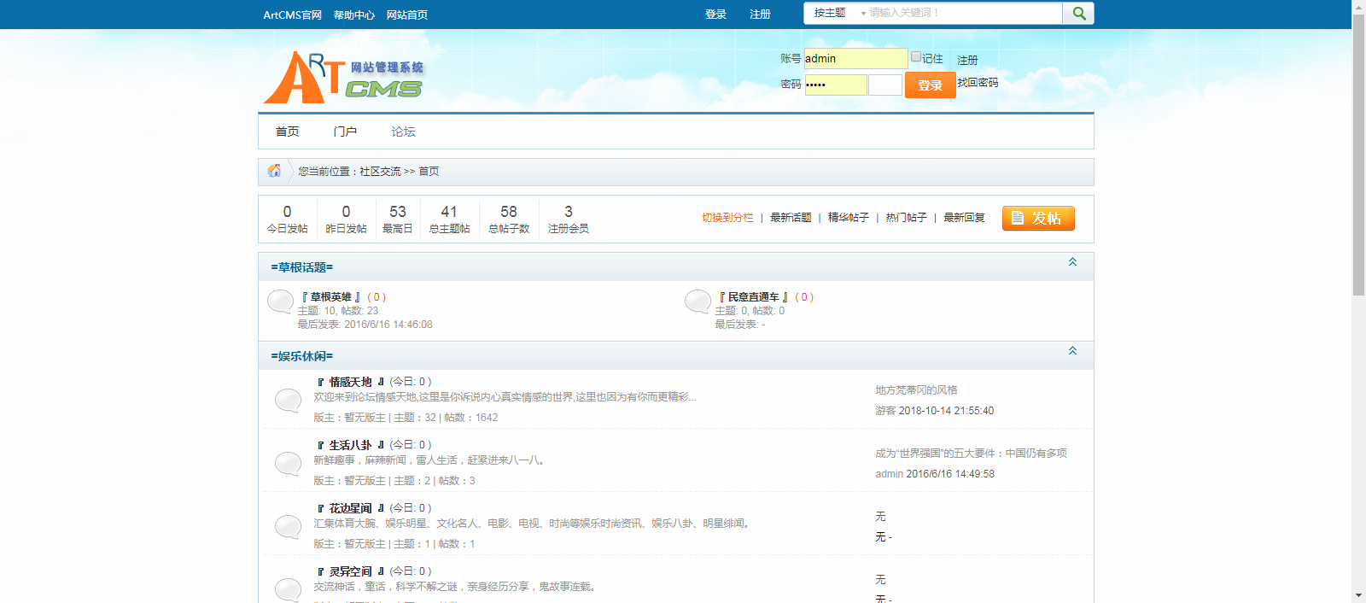Show 最新话题 list
The height and width of the screenshot is (603, 1366).
pos(791,218)
